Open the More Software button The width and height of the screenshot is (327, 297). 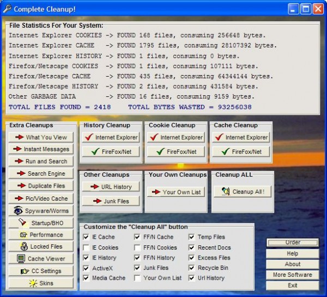click(x=293, y=275)
